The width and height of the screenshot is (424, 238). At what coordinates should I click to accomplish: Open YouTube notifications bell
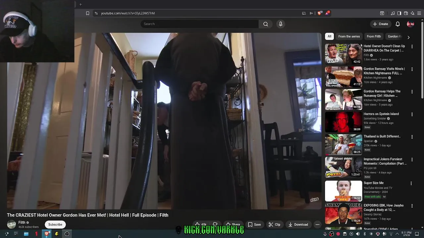coord(397,24)
